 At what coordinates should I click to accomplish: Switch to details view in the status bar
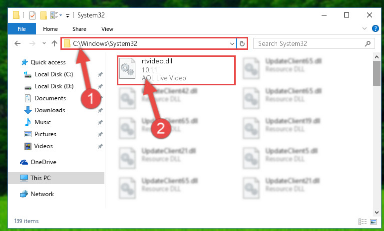(363, 222)
